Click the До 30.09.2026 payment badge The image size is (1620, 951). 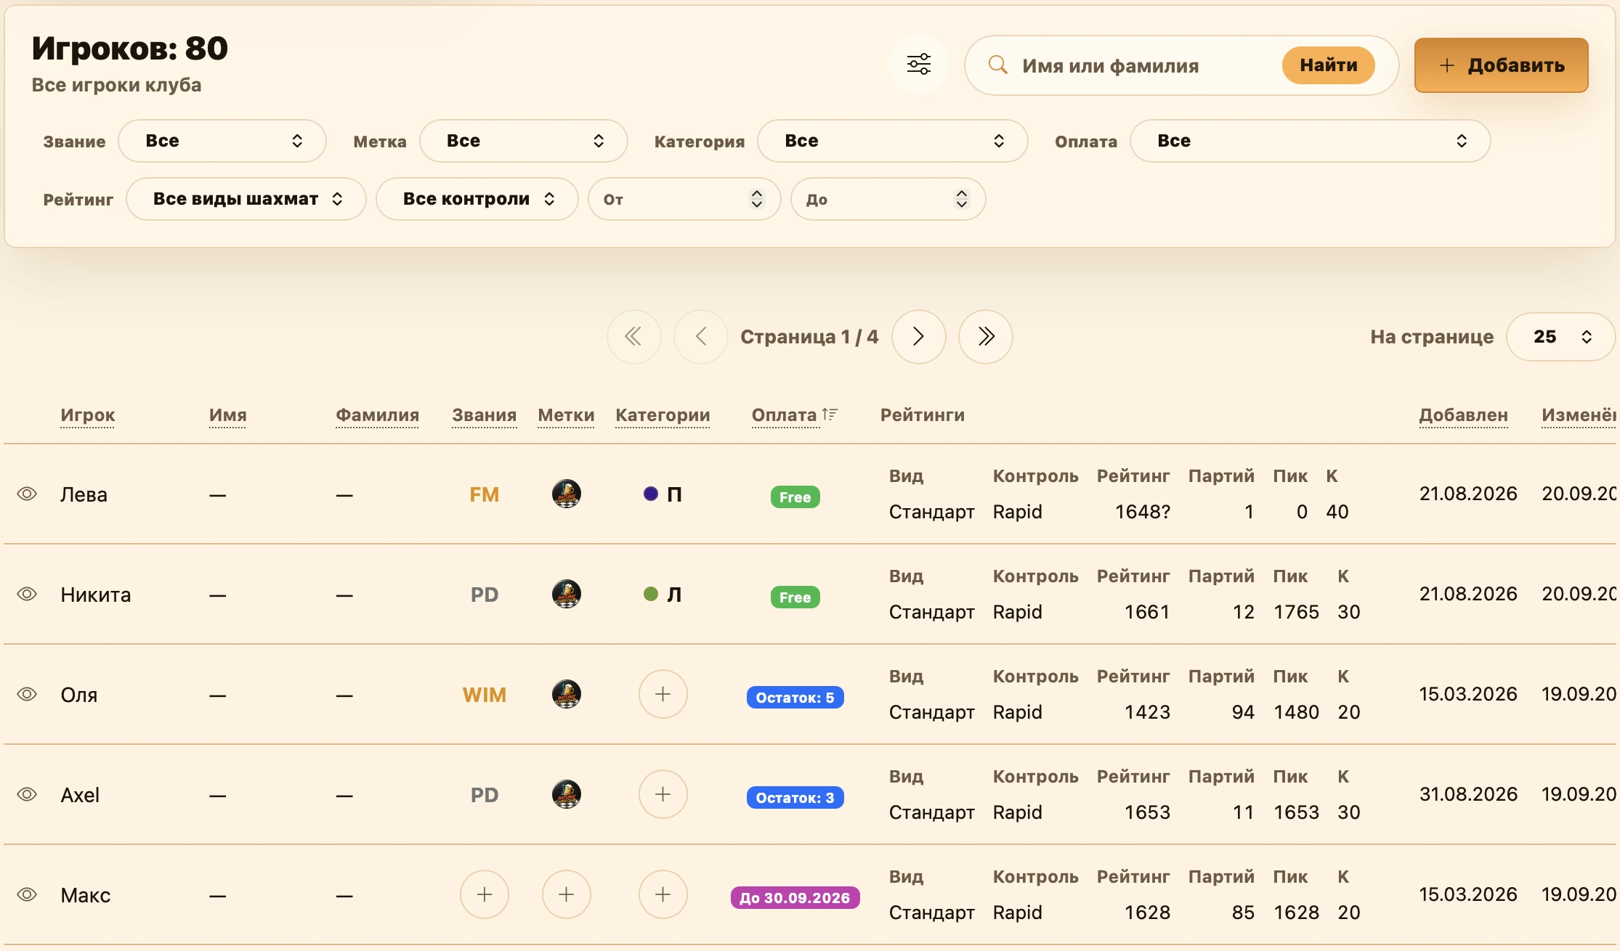795,898
